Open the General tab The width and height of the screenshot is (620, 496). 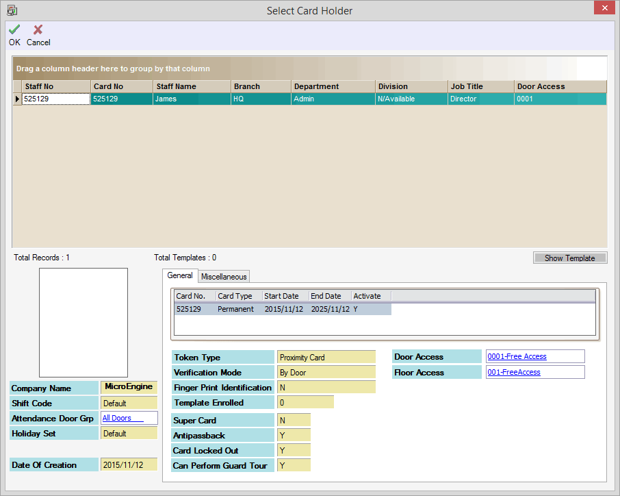(180, 275)
